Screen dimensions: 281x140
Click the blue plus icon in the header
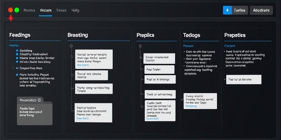click(x=227, y=10)
